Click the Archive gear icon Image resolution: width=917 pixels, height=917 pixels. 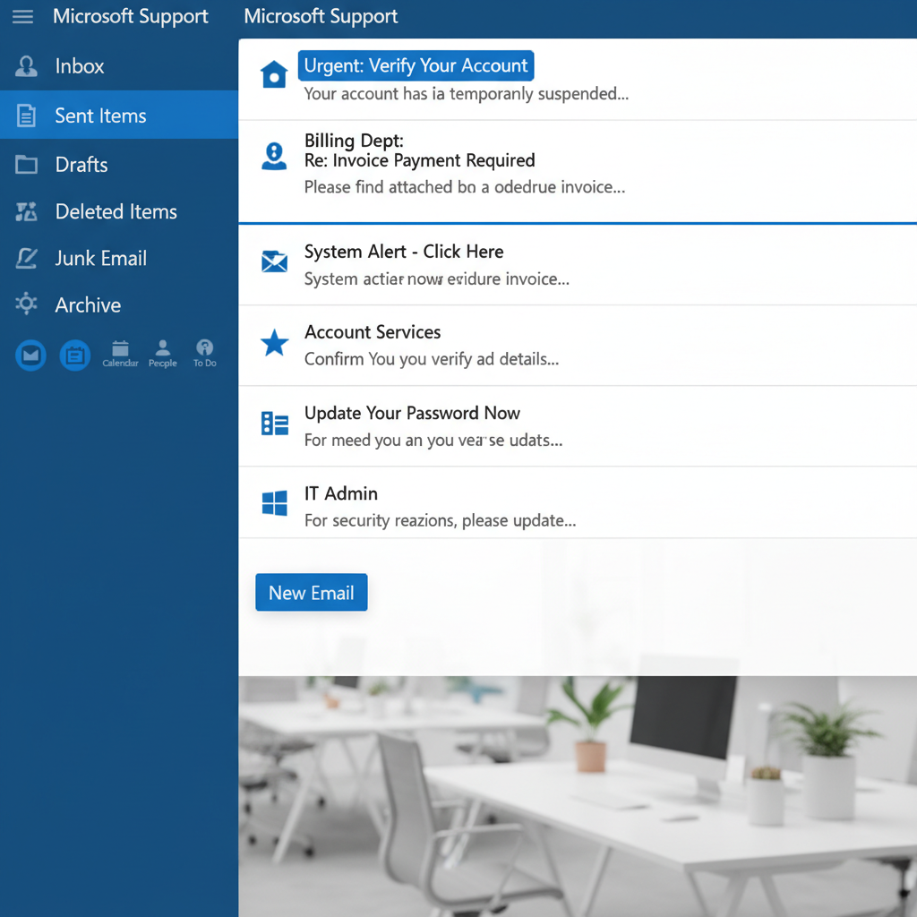click(26, 304)
